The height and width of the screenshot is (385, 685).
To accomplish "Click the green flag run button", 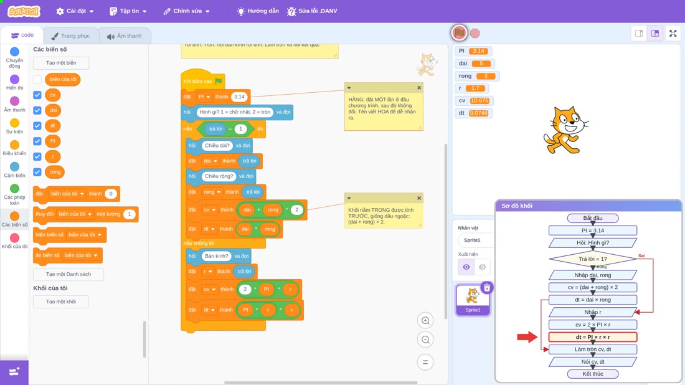I will [459, 33].
